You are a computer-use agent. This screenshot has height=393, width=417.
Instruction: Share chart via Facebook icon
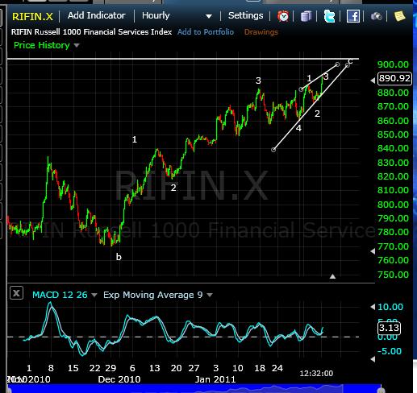[353, 16]
